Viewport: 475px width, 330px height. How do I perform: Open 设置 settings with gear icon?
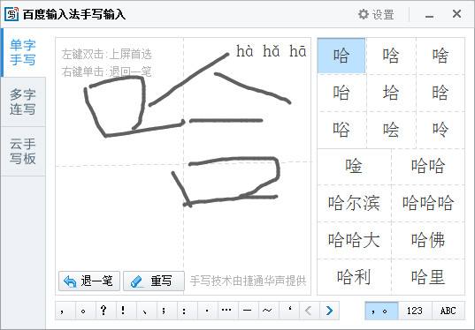point(376,14)
